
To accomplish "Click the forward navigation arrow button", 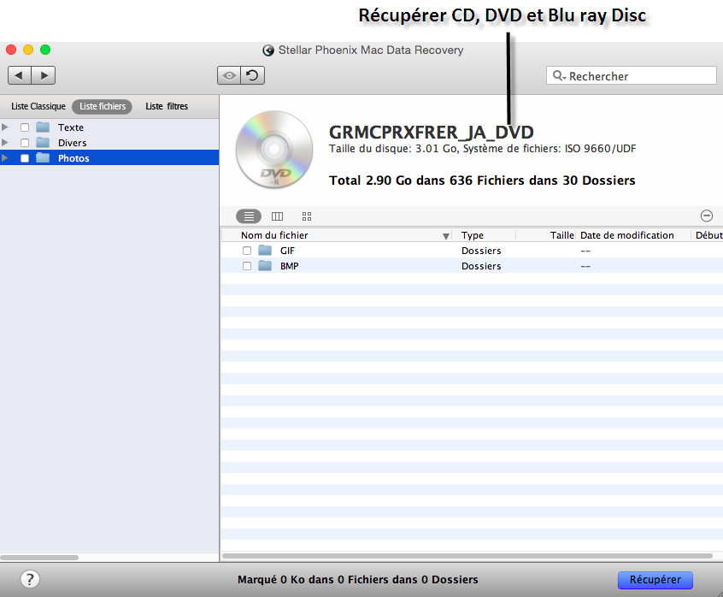I will pyautogui.click(x=44, y=75).
